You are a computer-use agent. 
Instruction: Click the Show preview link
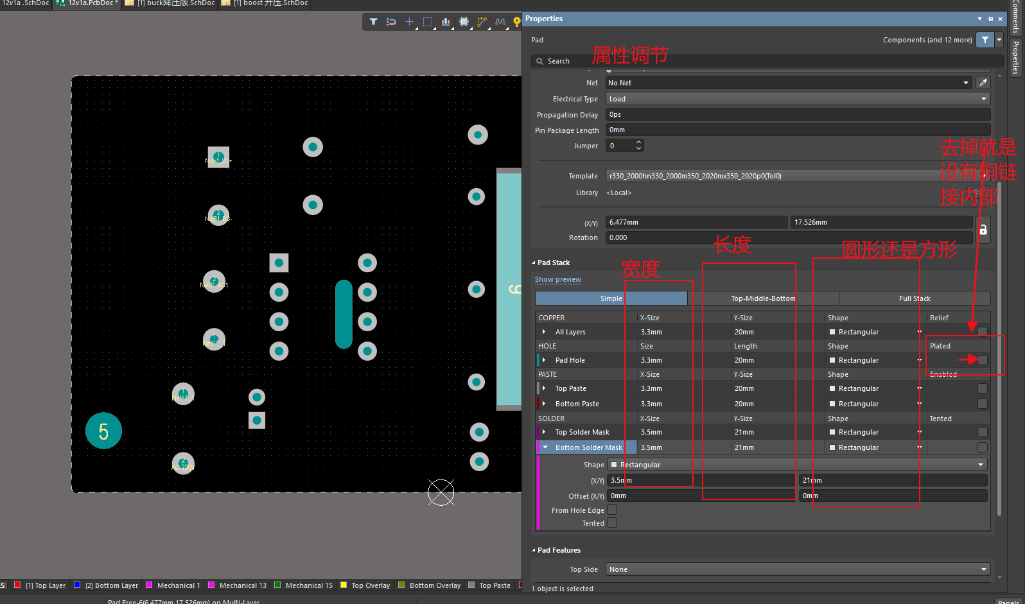[x=558, y=280]
